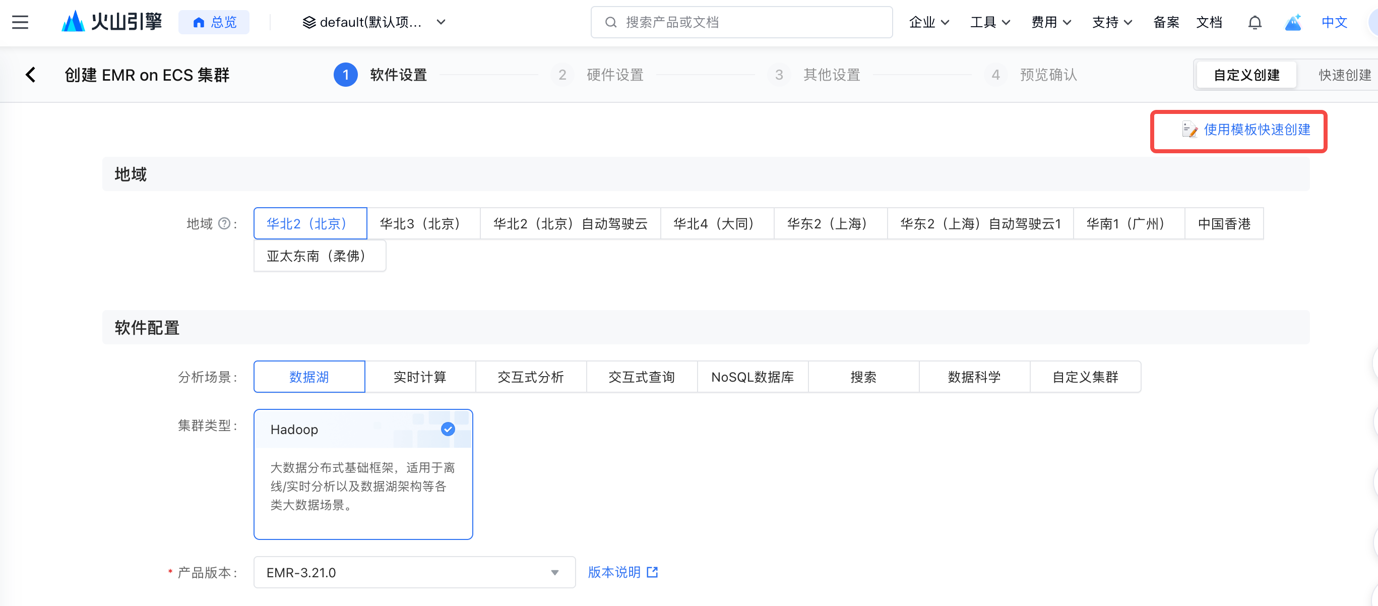Select region 中国香港

click(1224, 223)
